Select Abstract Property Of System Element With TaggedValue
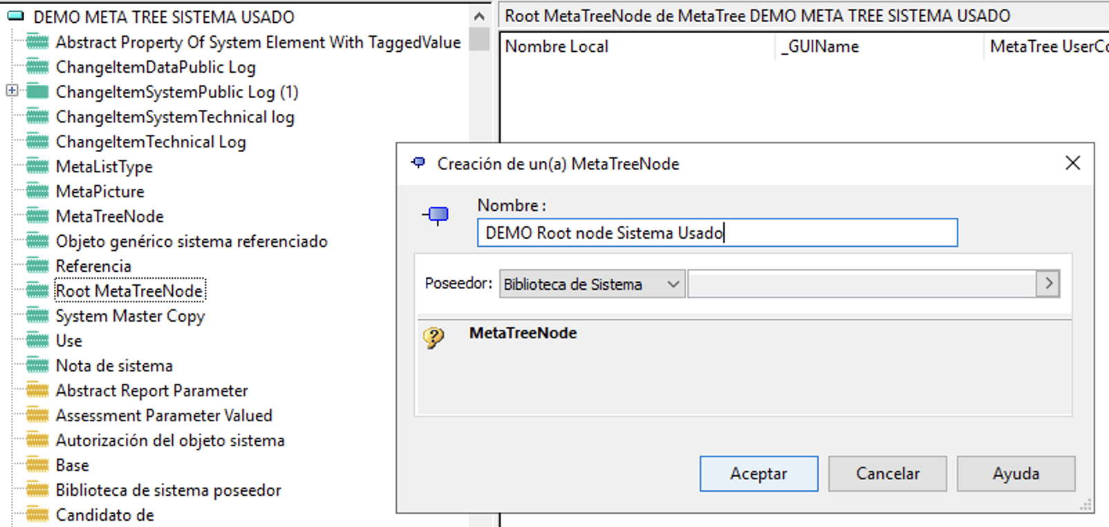The image size is (1109, 527). point(258,42)
